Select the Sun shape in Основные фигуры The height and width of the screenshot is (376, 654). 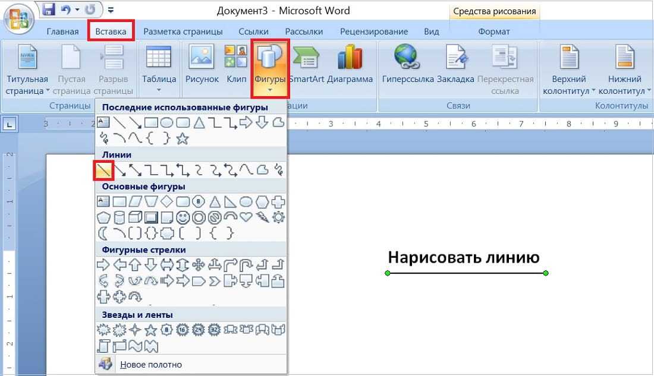click(x=278, y=217)
